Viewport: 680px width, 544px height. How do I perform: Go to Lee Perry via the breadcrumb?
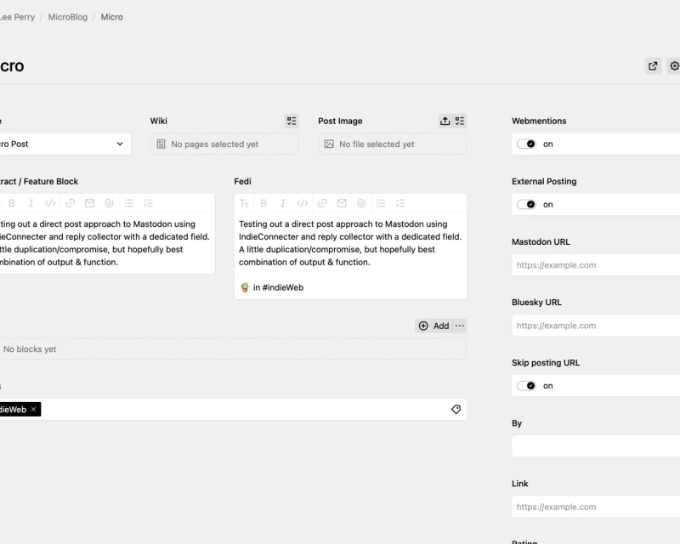tap(19, 16)
